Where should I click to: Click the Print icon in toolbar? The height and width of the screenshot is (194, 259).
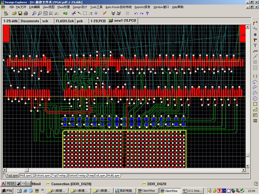[26, 13]
